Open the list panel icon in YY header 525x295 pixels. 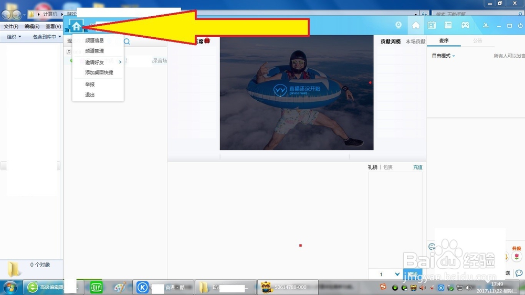point(448,25)
